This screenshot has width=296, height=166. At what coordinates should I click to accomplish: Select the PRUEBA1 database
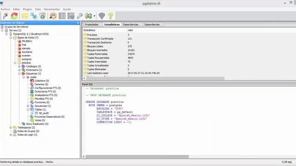pyautogui.click(x=27, y=41)
